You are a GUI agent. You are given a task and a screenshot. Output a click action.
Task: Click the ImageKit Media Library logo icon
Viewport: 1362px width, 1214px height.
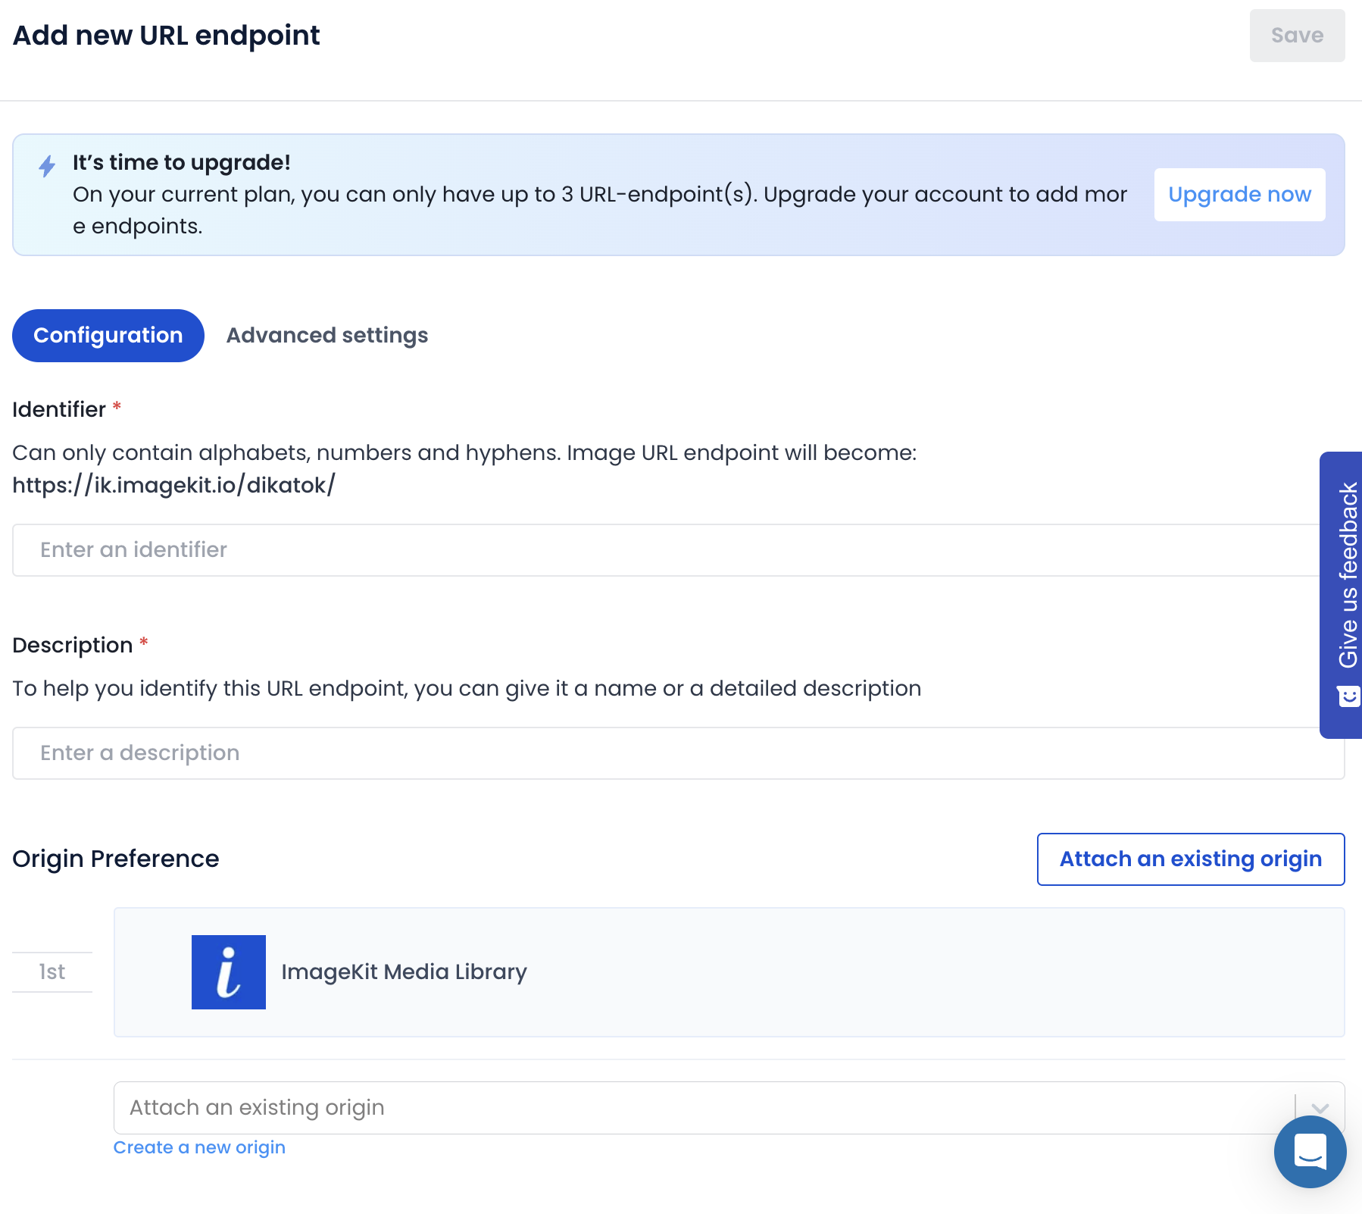click(228, 972)
